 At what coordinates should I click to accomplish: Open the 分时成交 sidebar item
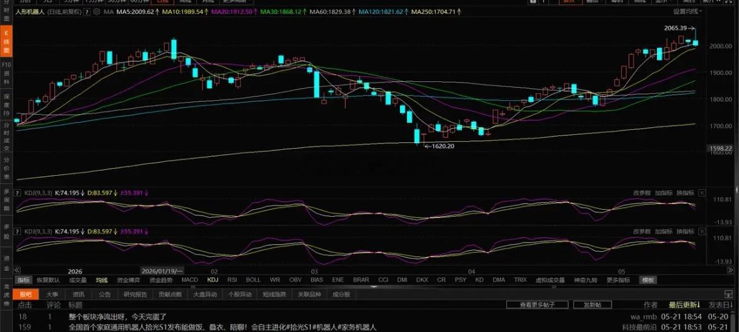6,136
